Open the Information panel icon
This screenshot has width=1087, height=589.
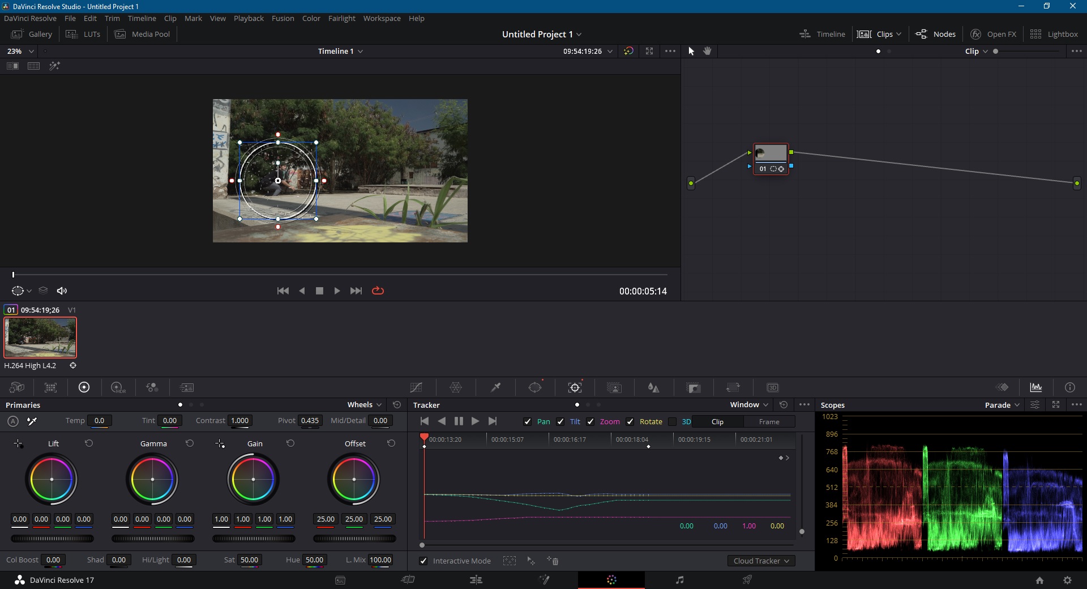click(x=1070, y=387)
